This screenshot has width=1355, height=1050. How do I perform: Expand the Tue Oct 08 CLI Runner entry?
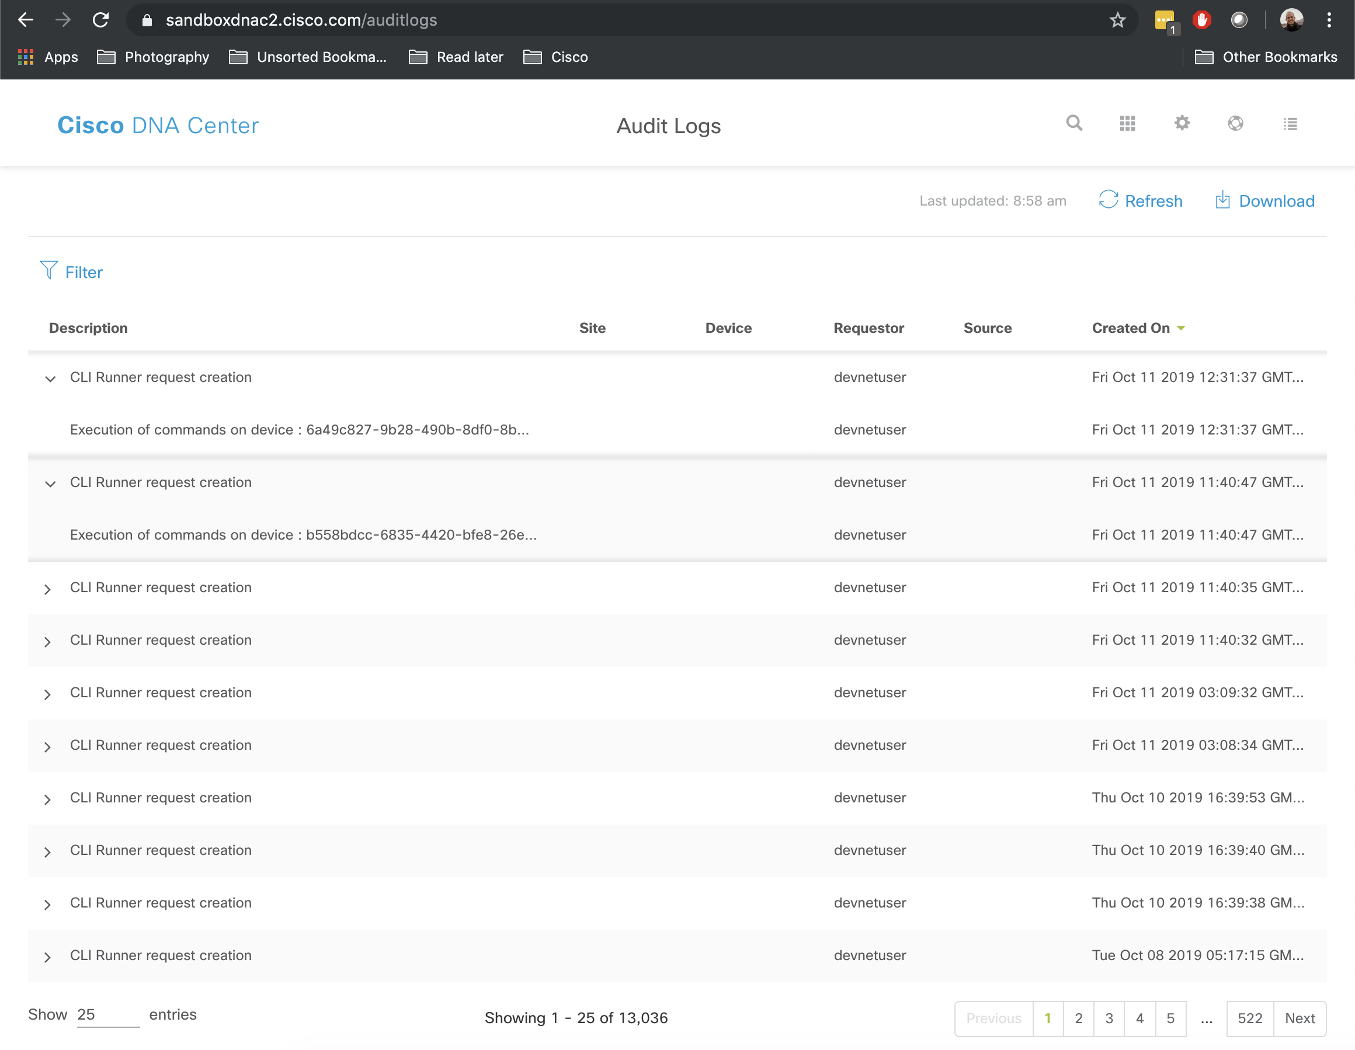48,957
